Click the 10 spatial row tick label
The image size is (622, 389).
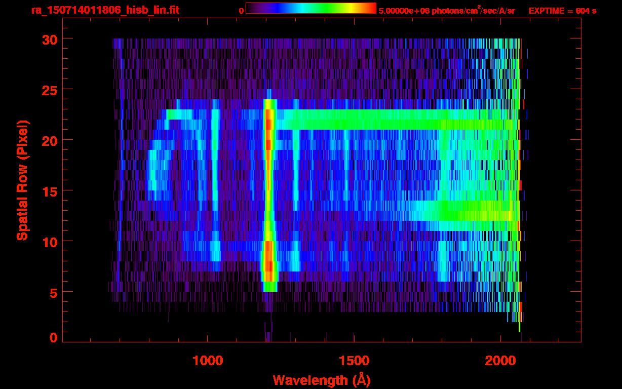(50, 241)
